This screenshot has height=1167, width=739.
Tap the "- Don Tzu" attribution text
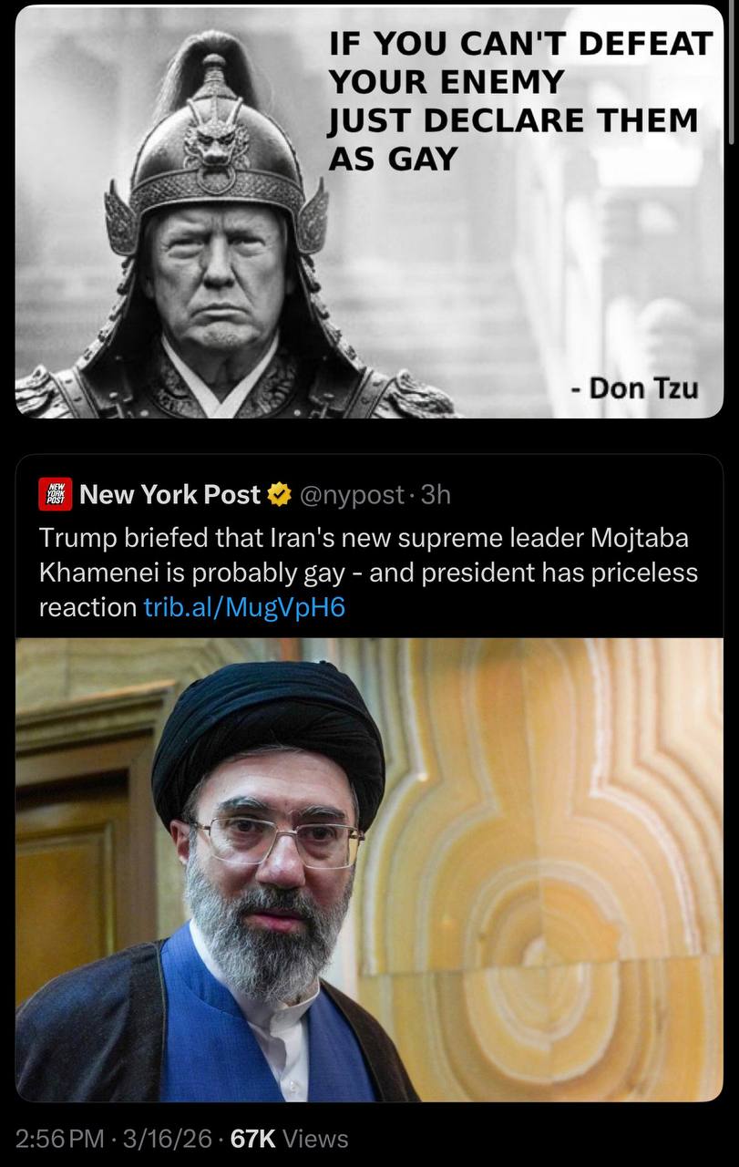click(635, 388)
